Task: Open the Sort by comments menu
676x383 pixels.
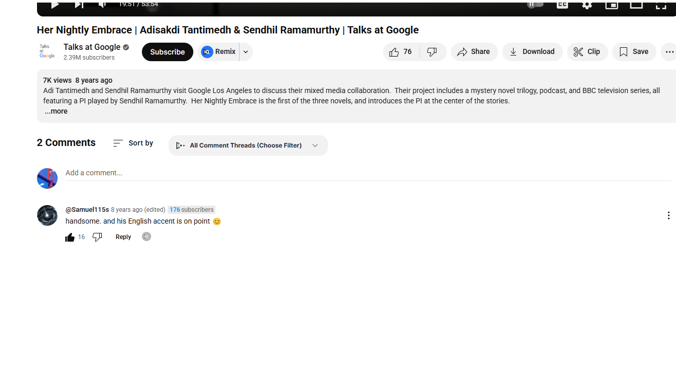Action: (133, 143)
